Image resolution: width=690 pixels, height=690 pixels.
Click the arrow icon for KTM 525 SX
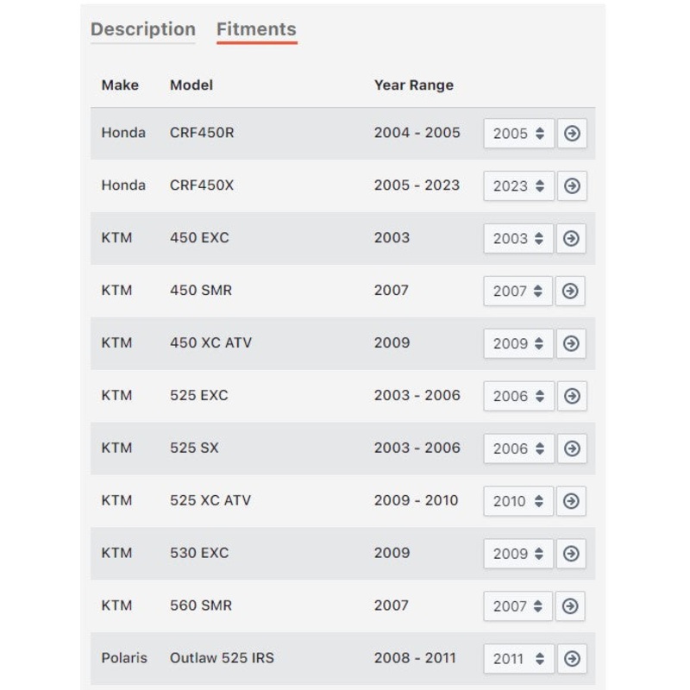[572, 448]
